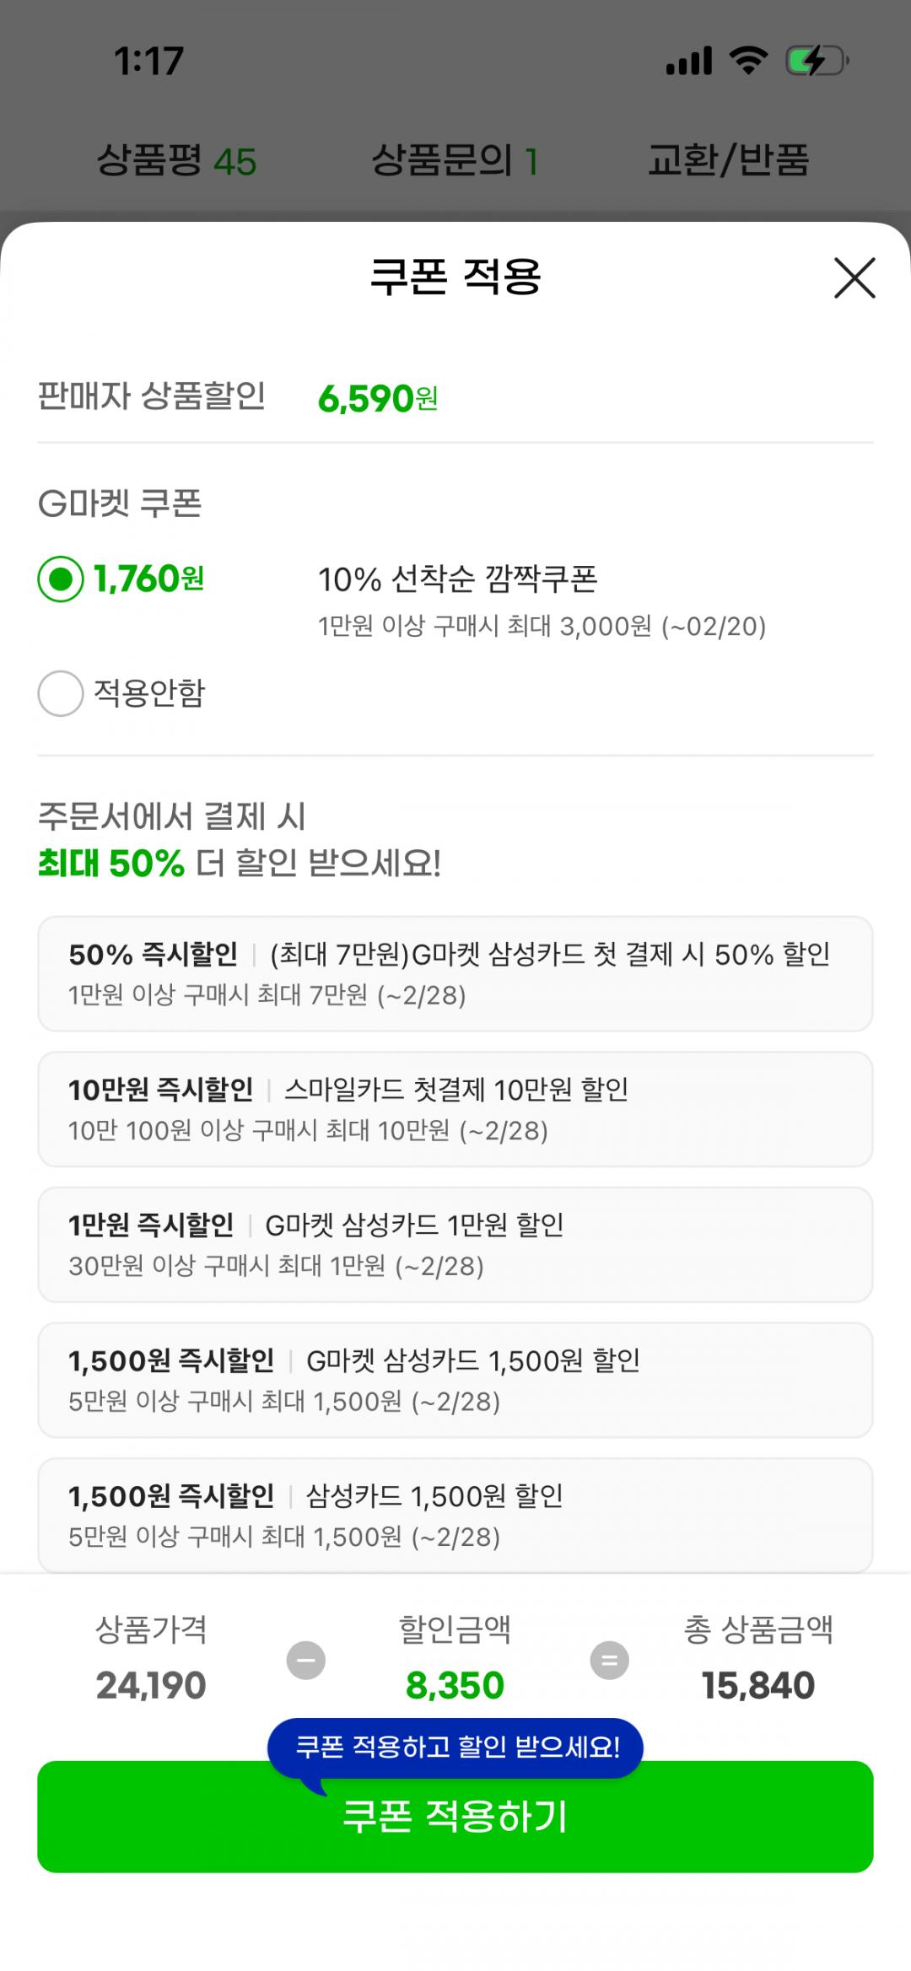Tap the battery charging icon in status bar
911x1971 pixels.
816,62
